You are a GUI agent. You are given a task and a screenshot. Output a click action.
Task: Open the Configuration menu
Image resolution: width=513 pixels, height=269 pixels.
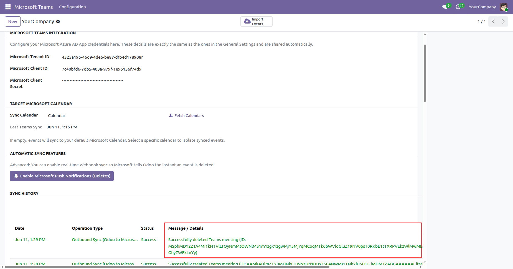pos(72,7)
